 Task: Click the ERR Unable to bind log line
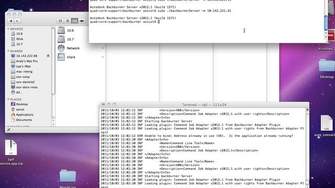pyautogui.click(x=197, y=136)
